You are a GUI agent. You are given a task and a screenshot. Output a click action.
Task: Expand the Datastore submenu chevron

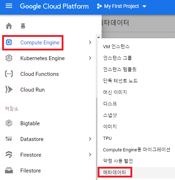coord(90,139)
